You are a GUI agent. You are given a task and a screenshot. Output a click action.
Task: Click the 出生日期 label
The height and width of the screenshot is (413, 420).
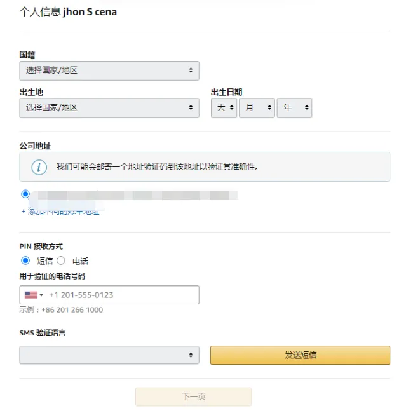tap(226, 92)
